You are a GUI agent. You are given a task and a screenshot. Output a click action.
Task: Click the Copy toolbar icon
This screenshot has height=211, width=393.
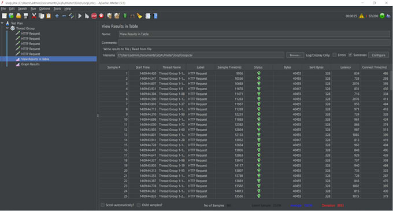[42, 16]
